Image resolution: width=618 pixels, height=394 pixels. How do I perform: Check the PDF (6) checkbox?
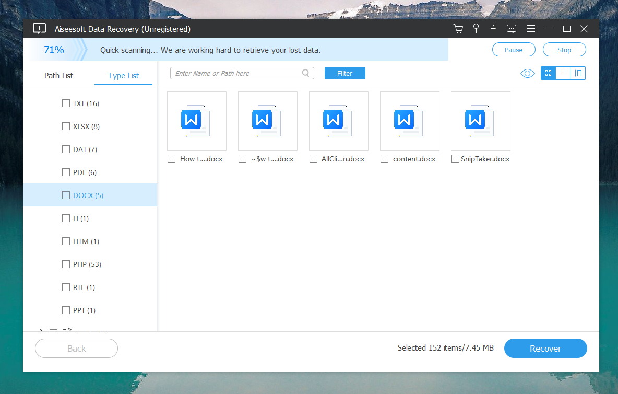click(66, 172)
